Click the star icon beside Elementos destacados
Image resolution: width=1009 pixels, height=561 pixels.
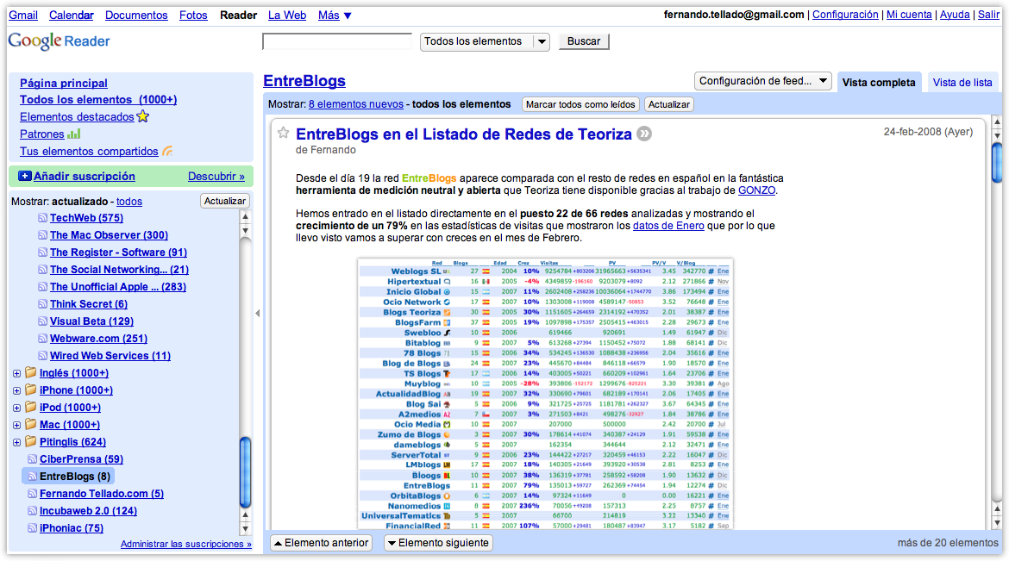click(143, 116)
